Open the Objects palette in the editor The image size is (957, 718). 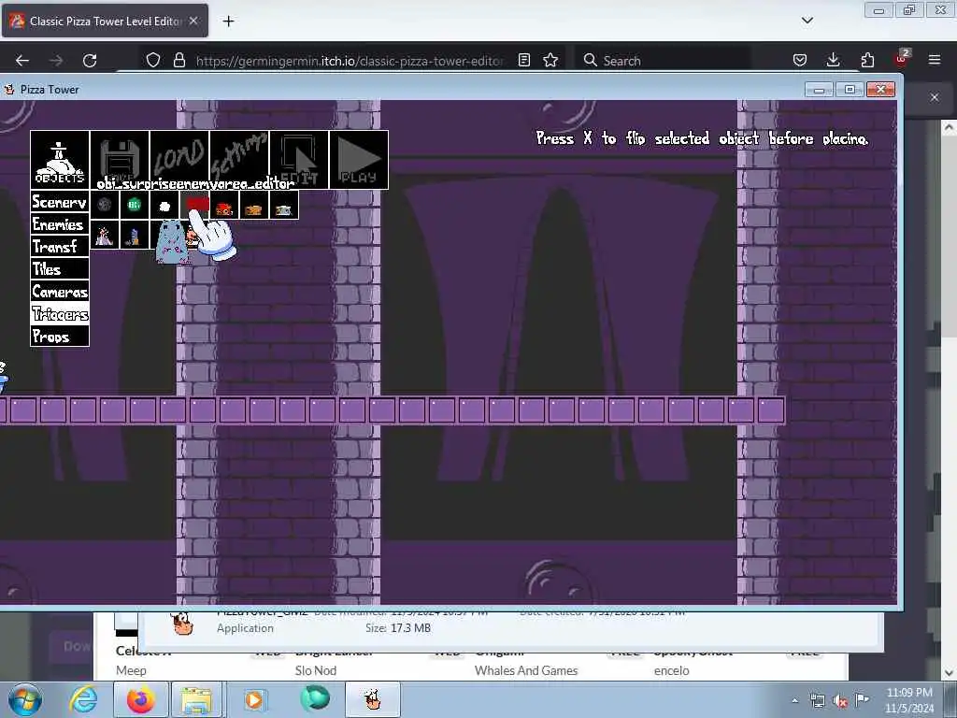pyautogui.click(x=60, y=159)
